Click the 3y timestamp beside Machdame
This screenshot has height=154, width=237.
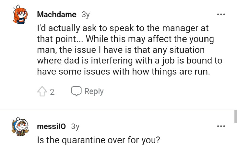tap(85, 15)
